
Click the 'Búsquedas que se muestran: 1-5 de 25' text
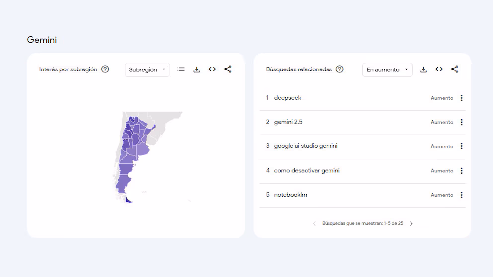(362, 223)
